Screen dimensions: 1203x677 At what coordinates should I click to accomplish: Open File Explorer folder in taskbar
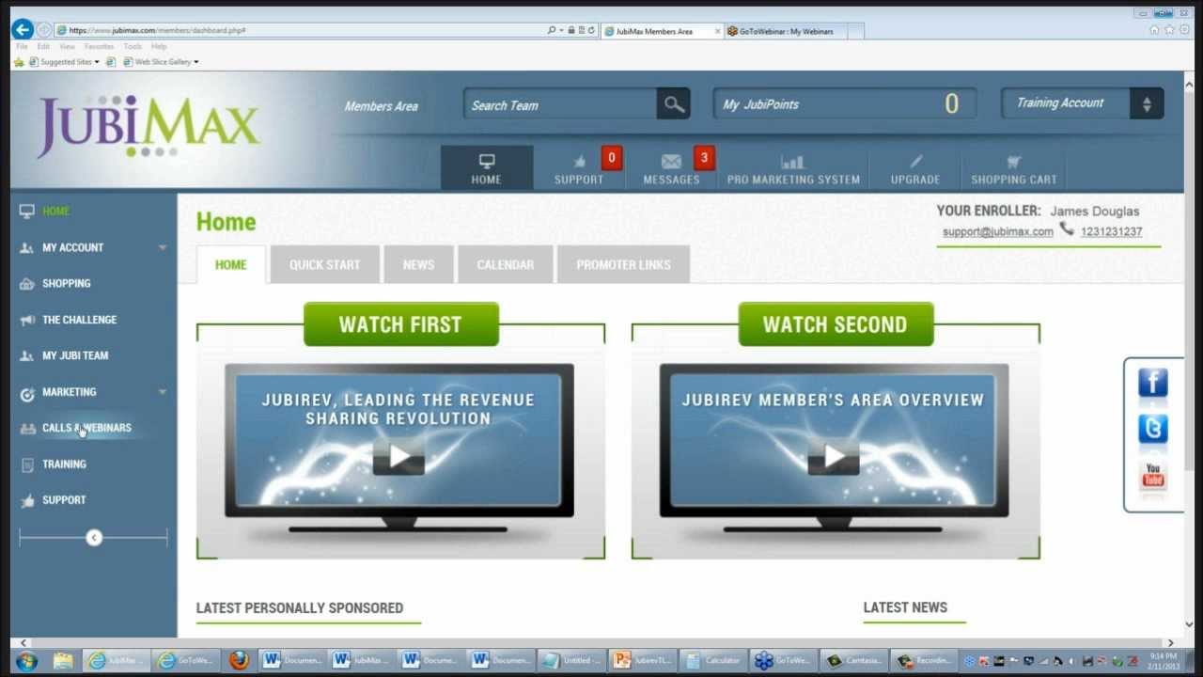pos(63,661)
